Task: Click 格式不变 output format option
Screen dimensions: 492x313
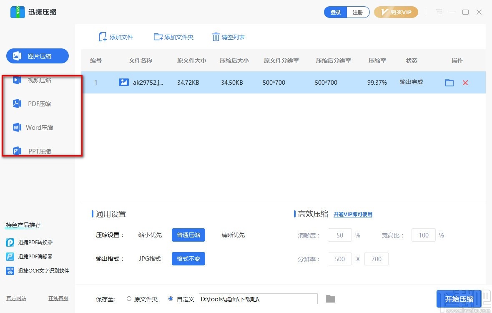Action: pyautogui.click(x=188, y=259)
